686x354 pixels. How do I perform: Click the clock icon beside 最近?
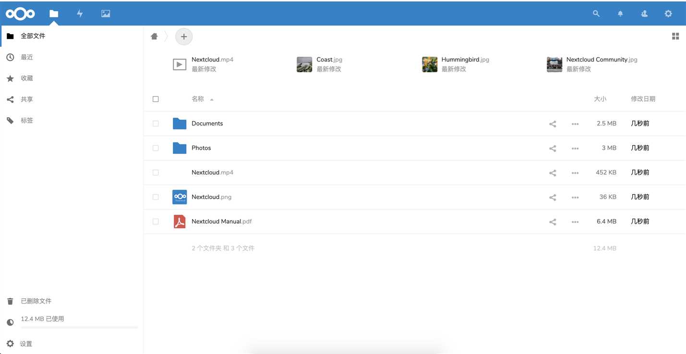10,57
